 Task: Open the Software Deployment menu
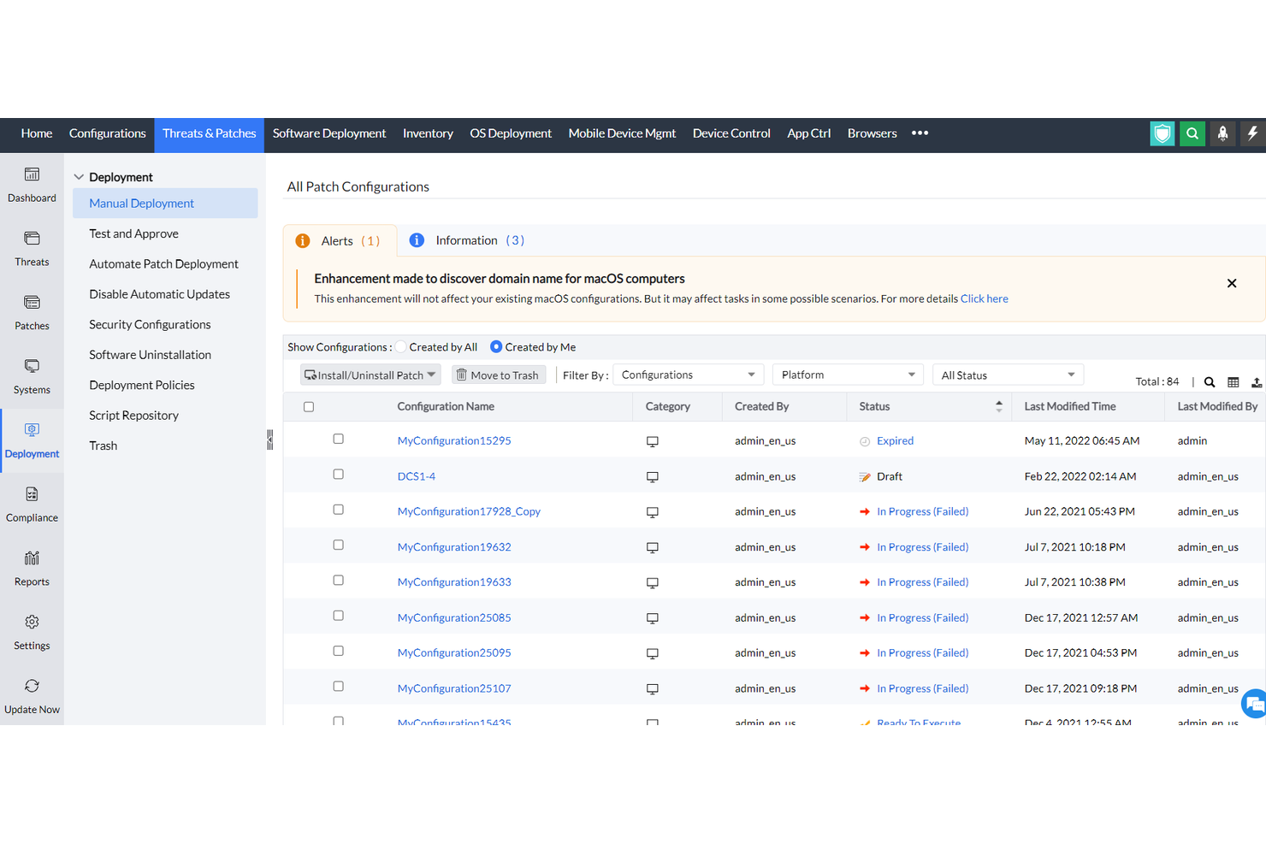(329, 133)
